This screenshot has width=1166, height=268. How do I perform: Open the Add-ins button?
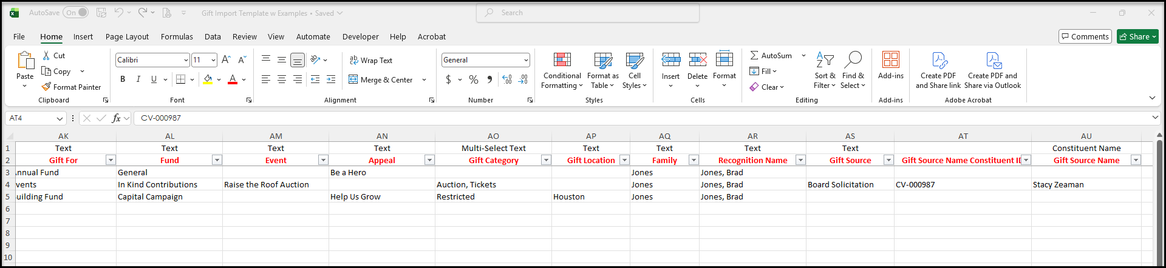click(x=891, y=65)
